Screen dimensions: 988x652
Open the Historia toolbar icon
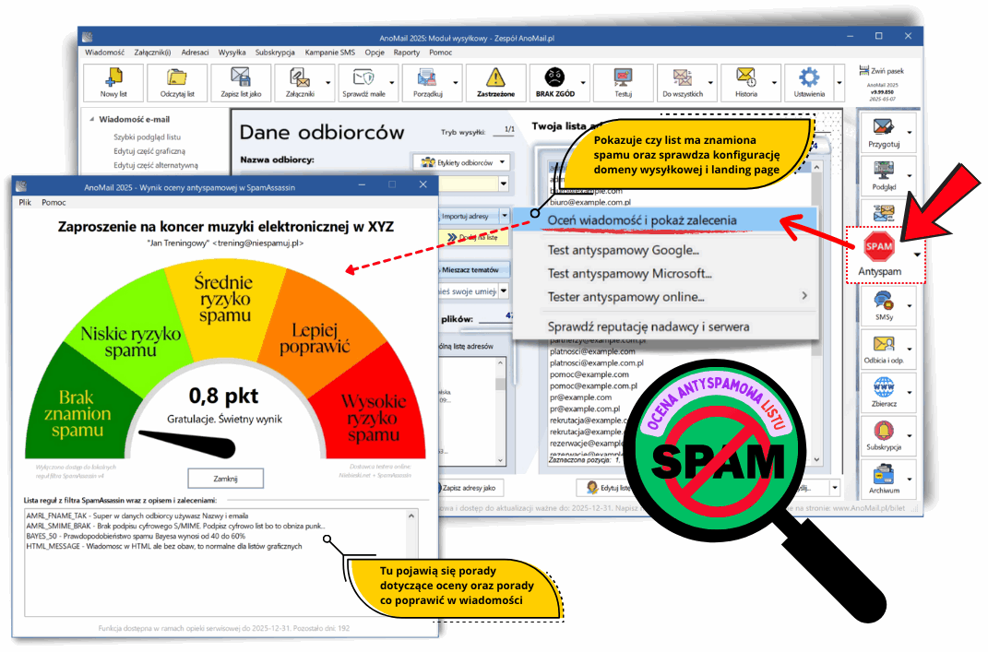746,82
